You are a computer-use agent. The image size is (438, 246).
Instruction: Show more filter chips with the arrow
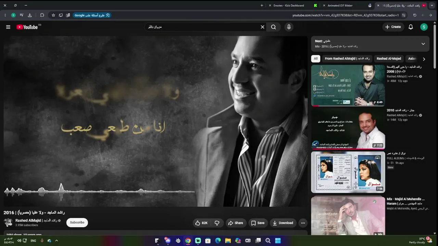[424, 59]
